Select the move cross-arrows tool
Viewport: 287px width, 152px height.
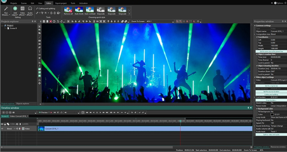click(x=39, y=83)
